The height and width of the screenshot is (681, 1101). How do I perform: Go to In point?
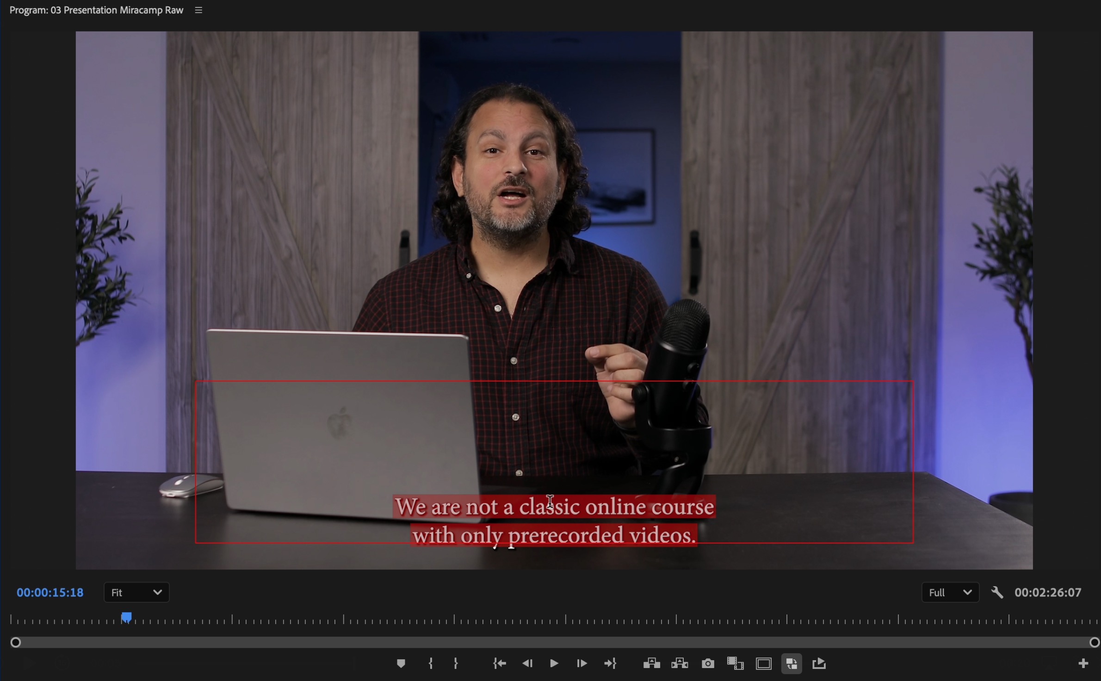pyautogui.click(x=499, y=664)
